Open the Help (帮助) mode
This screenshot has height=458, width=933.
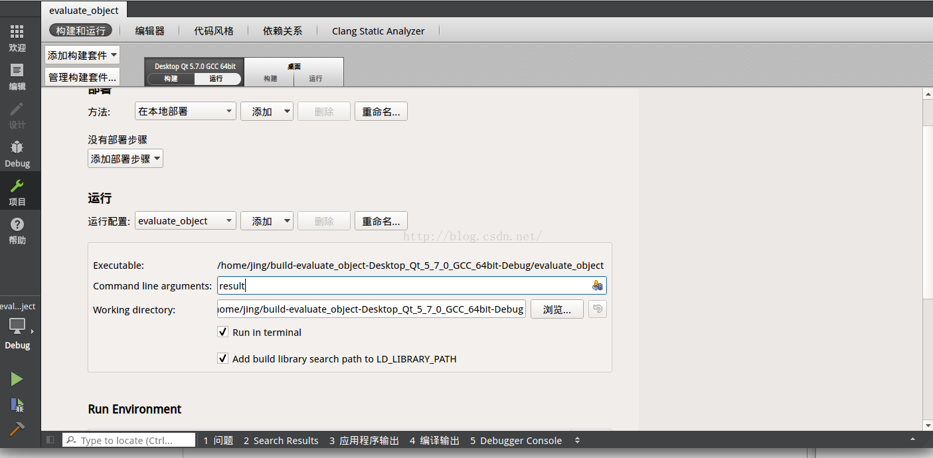point(17,231)
